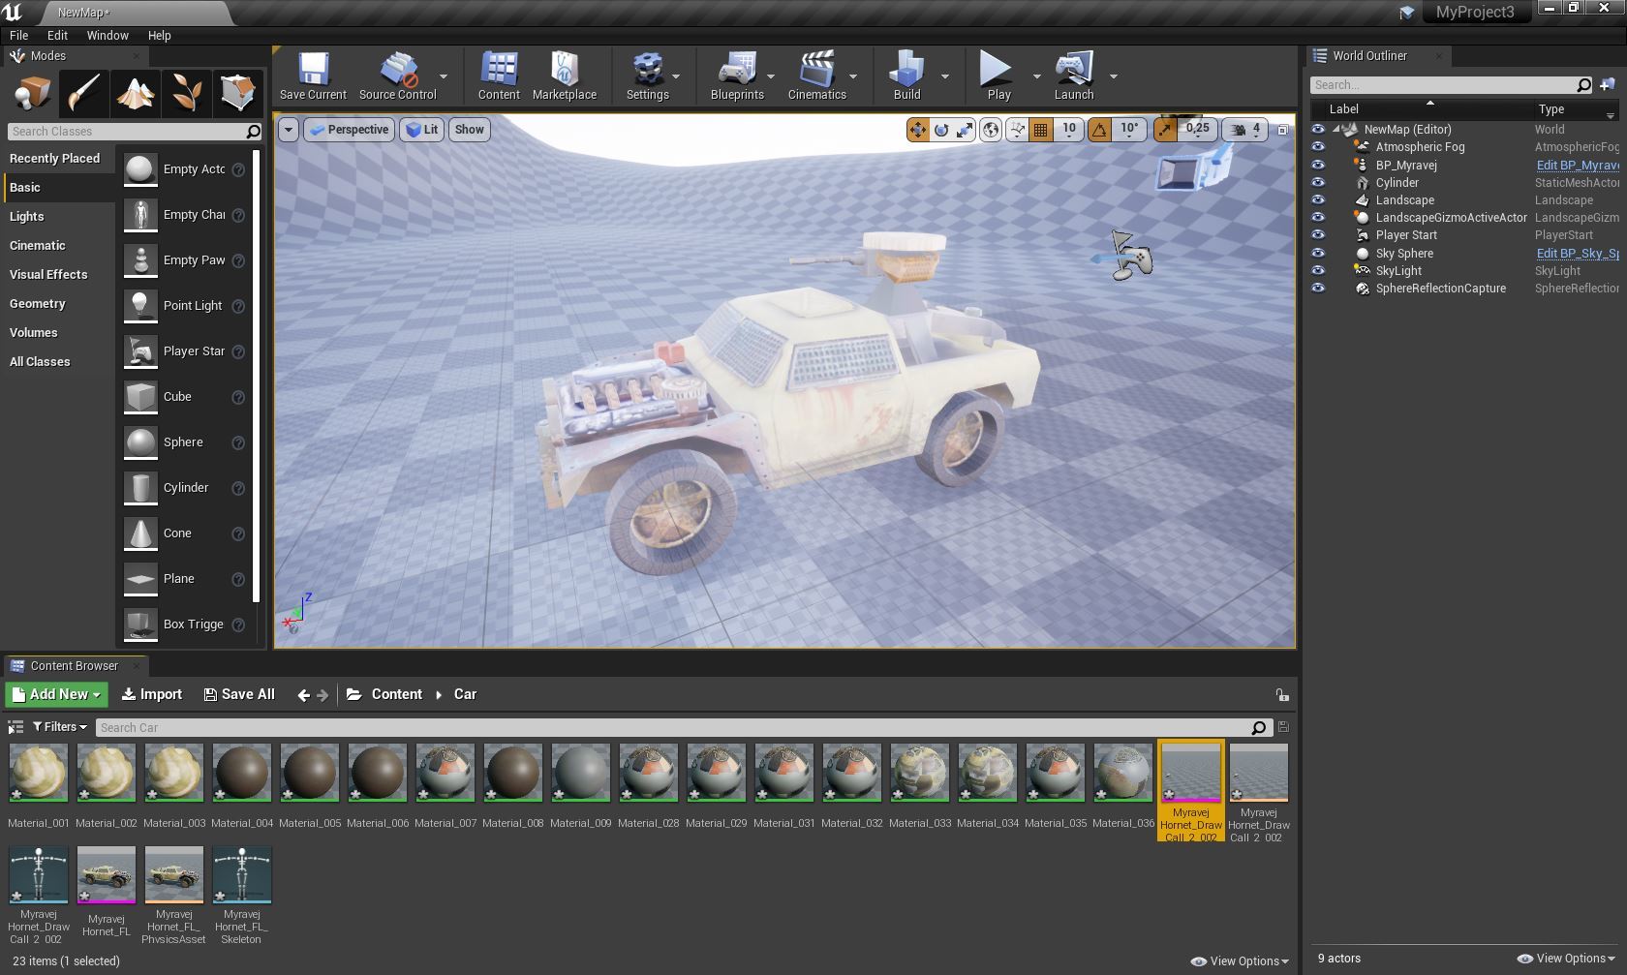The width and height of the screenshot is (1627, 975).
Task: Click the surface snapping icon in viewport
Action: pyautogui.click(x=1018, y=130)
